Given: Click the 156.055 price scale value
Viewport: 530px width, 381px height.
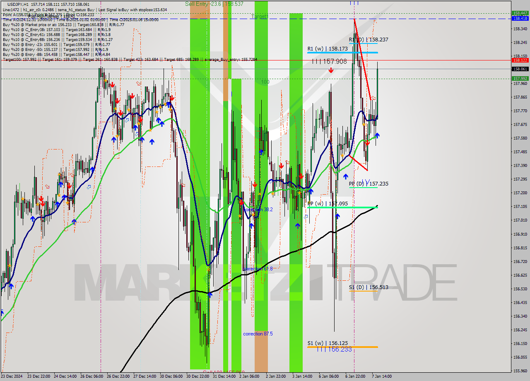Looking at the screenshot, I should coord(520,357).
